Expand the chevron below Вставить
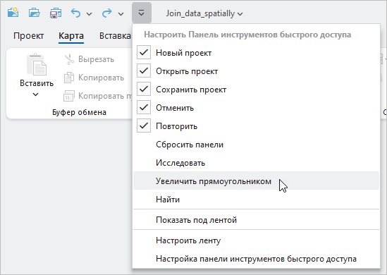The height and width of the screenshot is (275, 387). point(35,94)
